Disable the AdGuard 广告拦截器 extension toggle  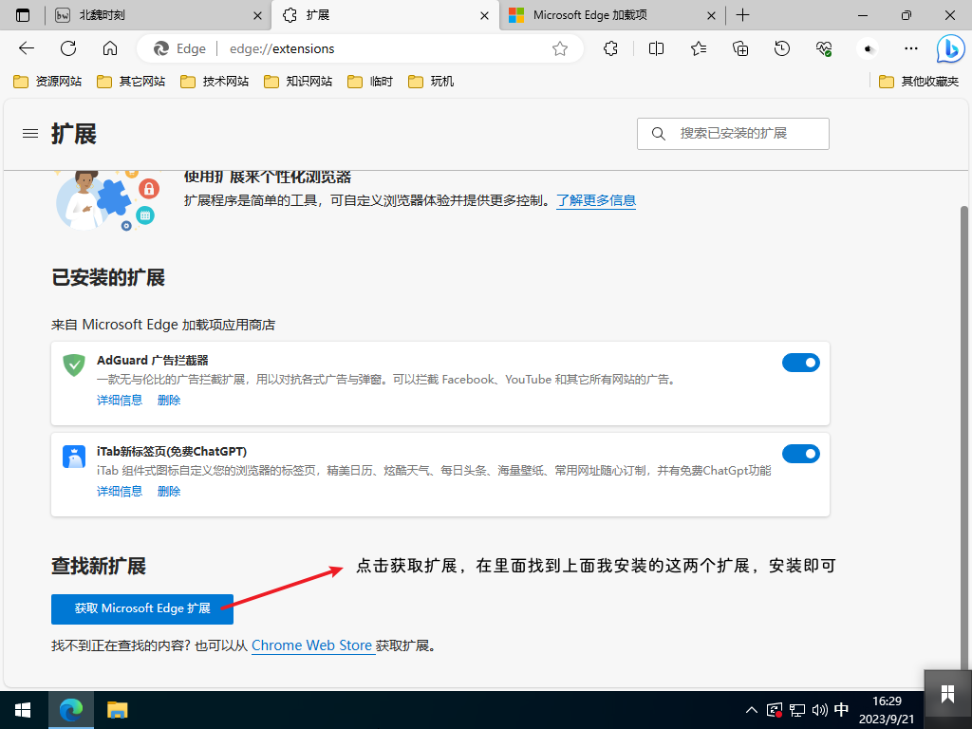click(x=801, y=363)
